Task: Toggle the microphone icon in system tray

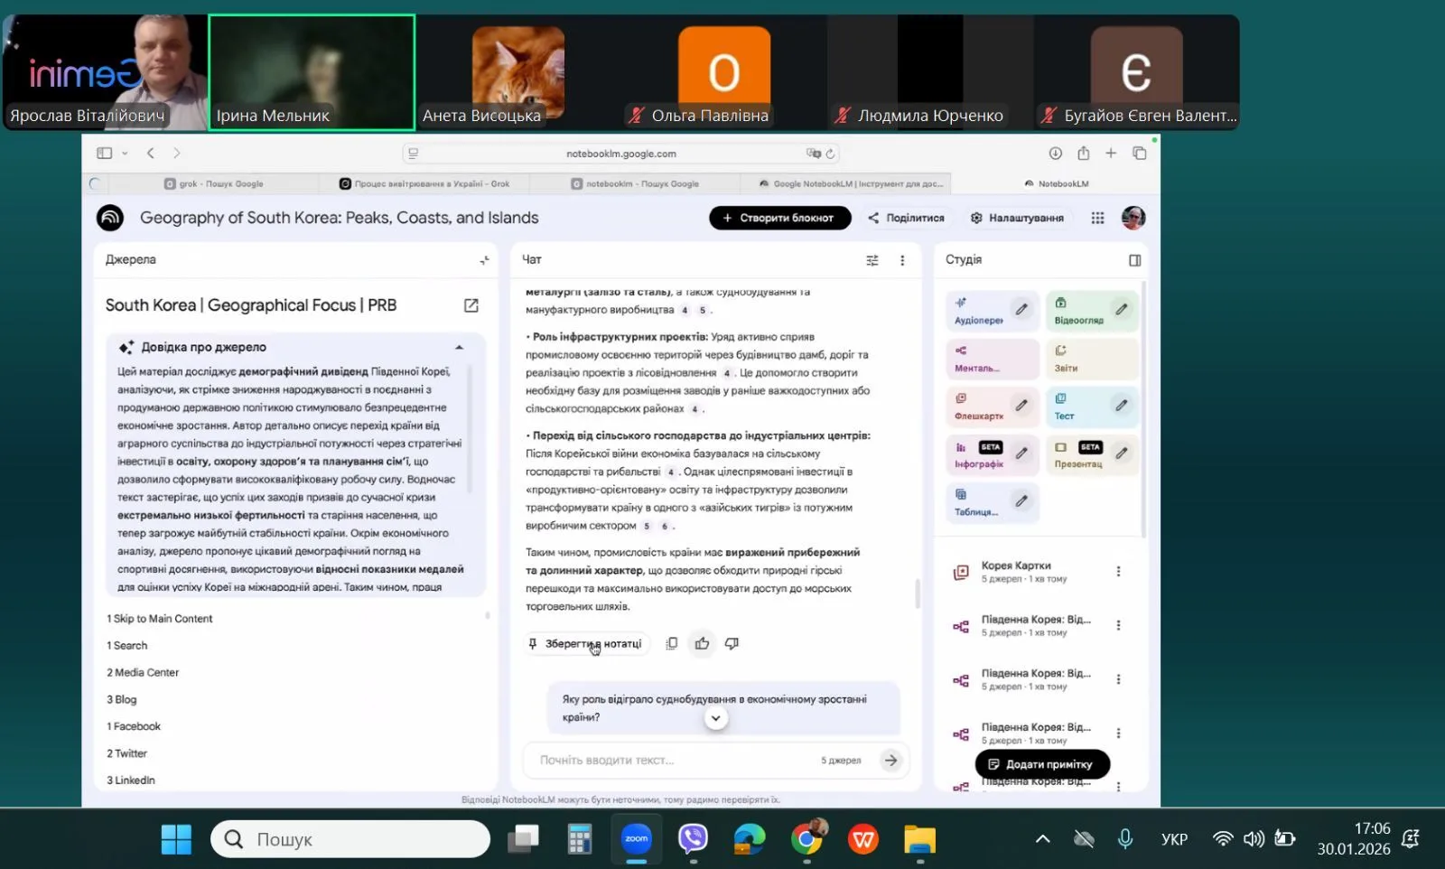Action: coord(1125,839)
